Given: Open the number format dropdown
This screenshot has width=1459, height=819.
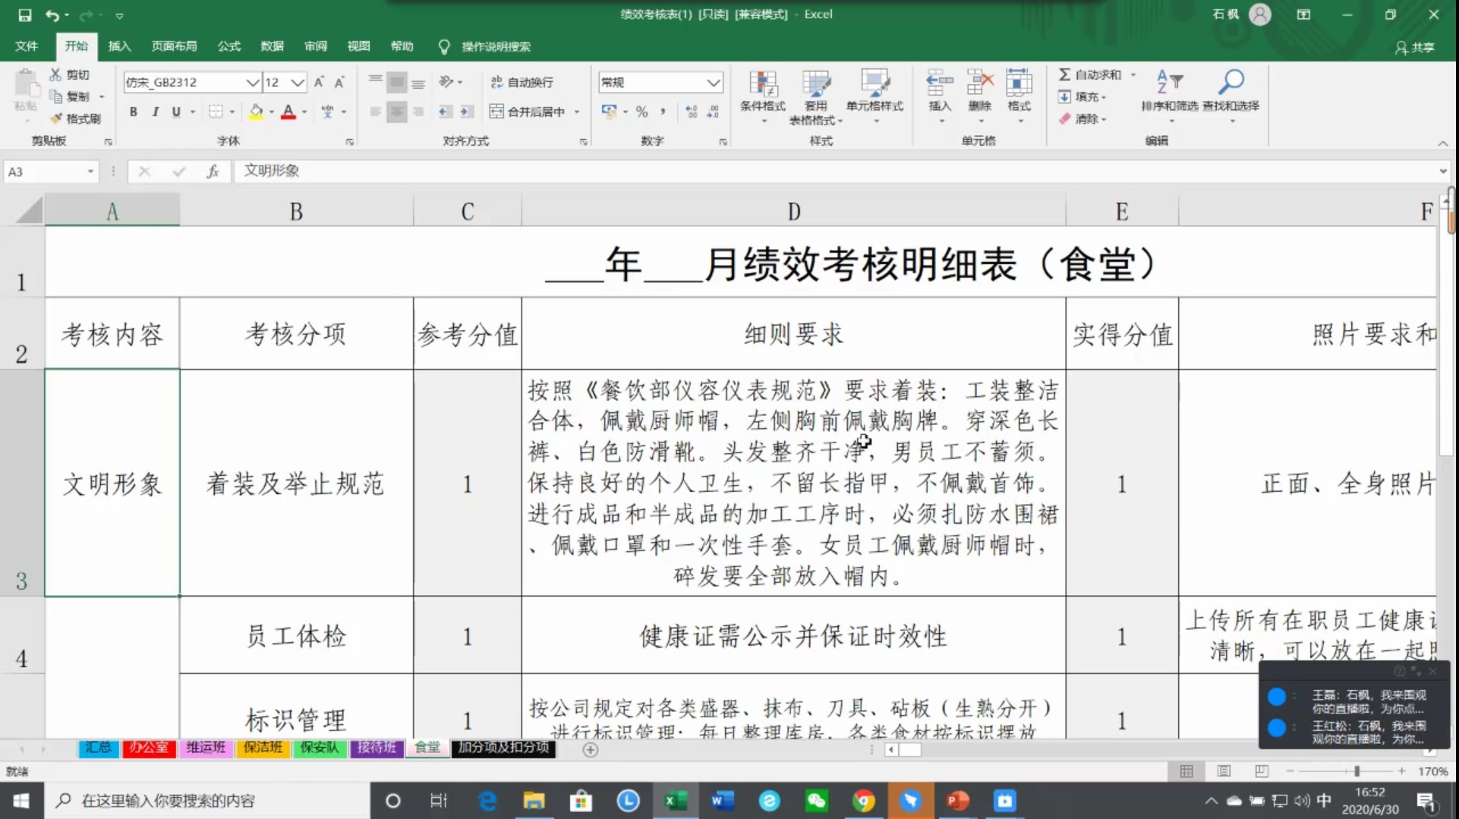Looking at the screenshot, I should 713,82.
